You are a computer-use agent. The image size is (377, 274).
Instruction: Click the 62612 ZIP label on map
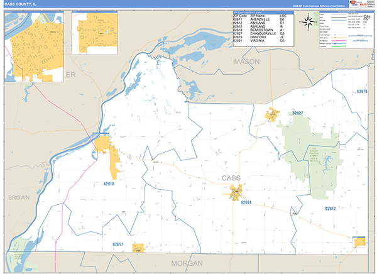tap(331, 209)
